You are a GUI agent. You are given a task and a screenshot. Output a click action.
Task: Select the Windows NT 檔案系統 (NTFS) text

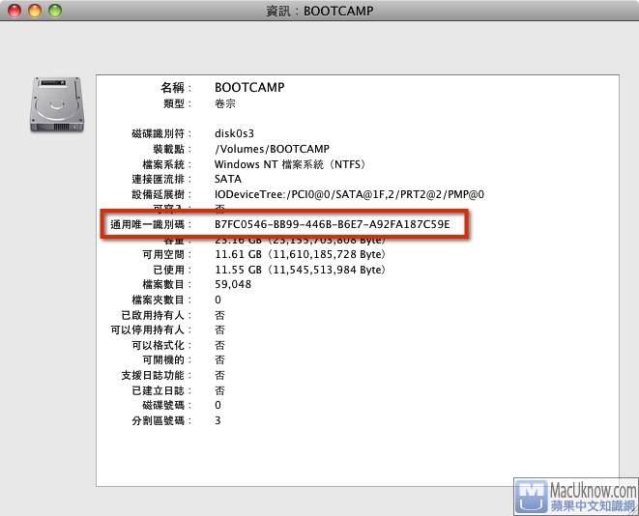(x=288, y=164)
